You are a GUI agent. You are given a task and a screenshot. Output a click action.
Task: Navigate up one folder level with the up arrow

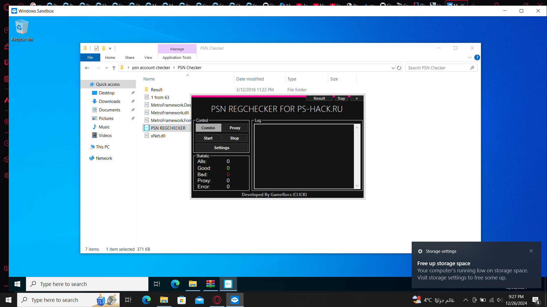[x=114, y=68]
